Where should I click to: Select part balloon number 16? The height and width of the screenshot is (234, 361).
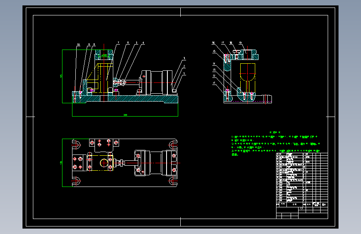[214, 43]
